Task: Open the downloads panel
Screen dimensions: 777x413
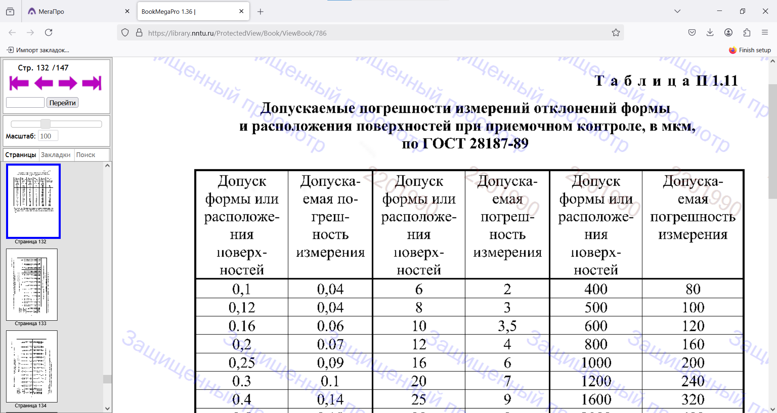Action: pyautogui.click(x=710, y=32)
